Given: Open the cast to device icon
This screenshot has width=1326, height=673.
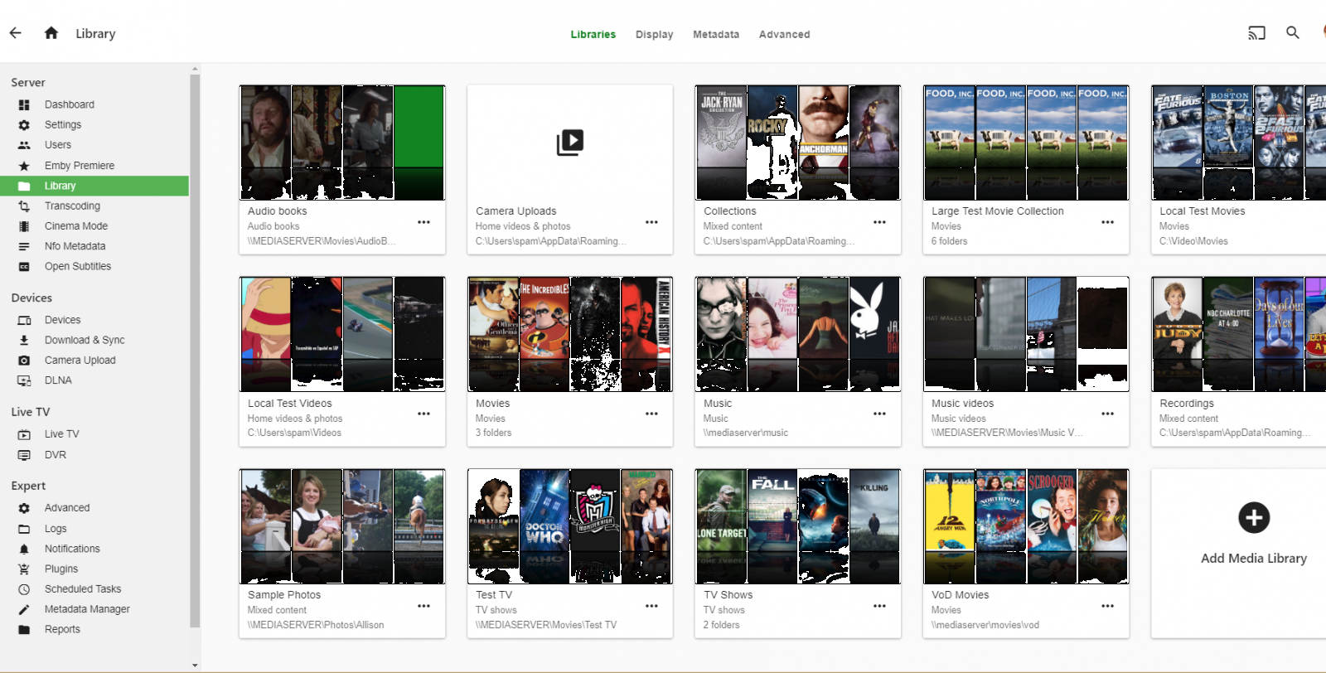Looking at the screenshot, I should pos(1256,33).
